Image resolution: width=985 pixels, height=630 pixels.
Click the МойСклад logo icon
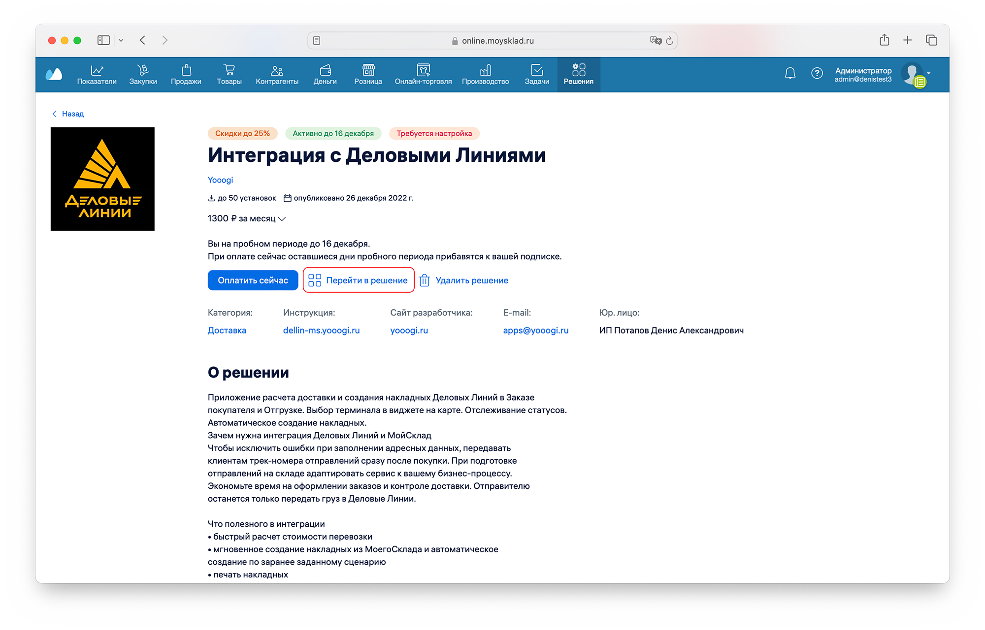coord(54,74)
